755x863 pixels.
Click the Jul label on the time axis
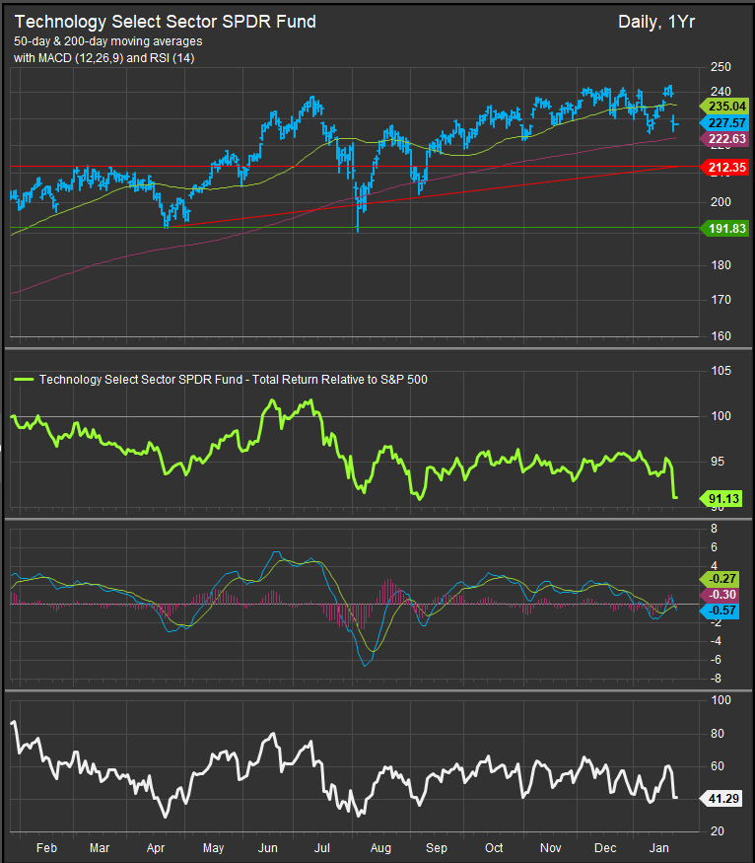click(322, 847)
